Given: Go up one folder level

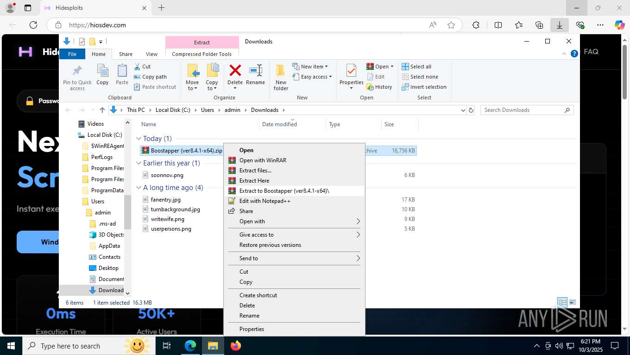Looking at the screenshot, I should coord(102,110).
